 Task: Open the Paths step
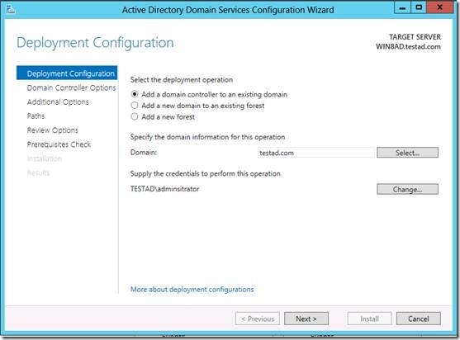36,116
